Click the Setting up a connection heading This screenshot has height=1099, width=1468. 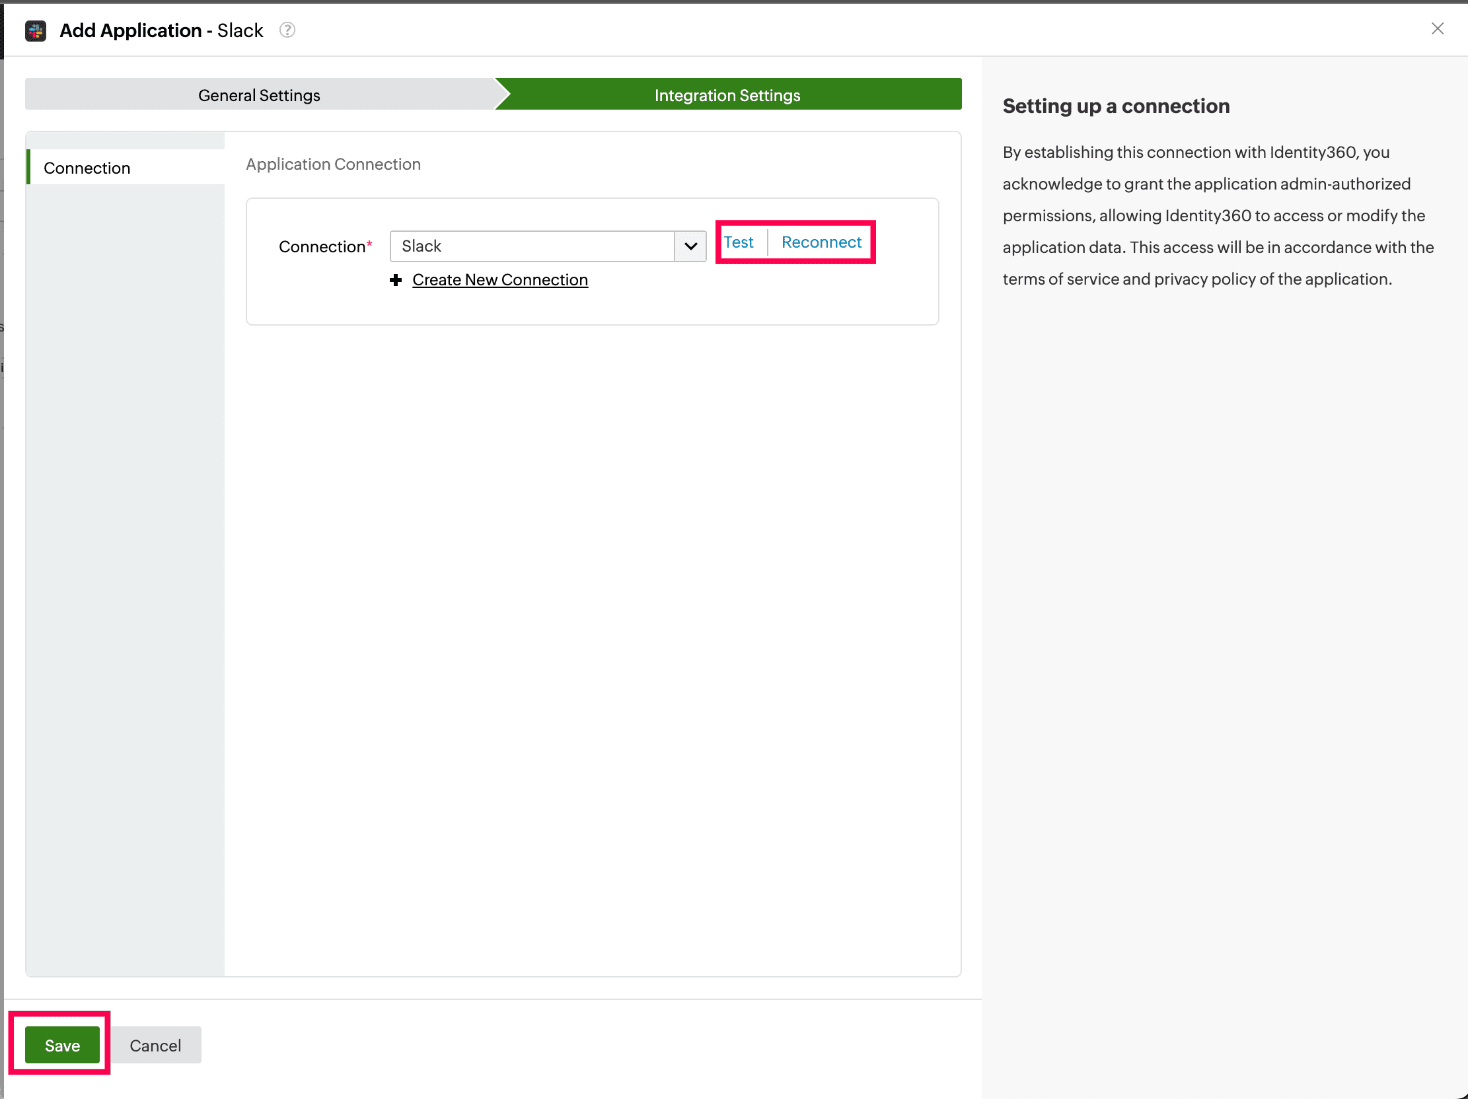pos(1116,106)
